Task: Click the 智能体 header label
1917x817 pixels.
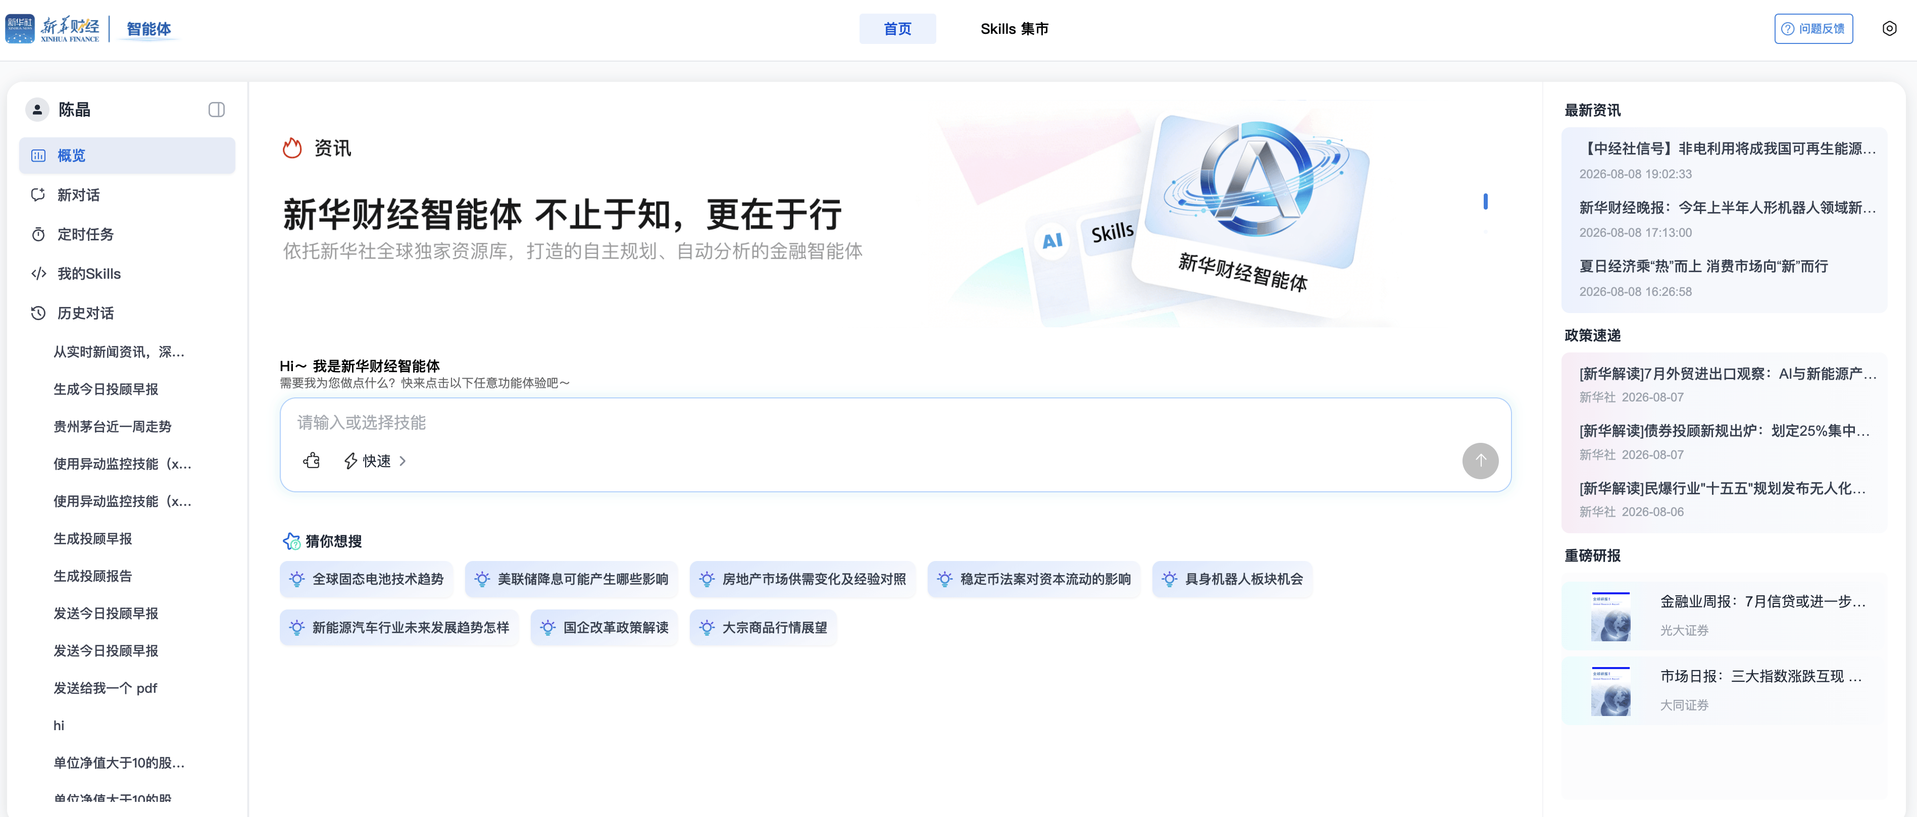Action: 149,28
